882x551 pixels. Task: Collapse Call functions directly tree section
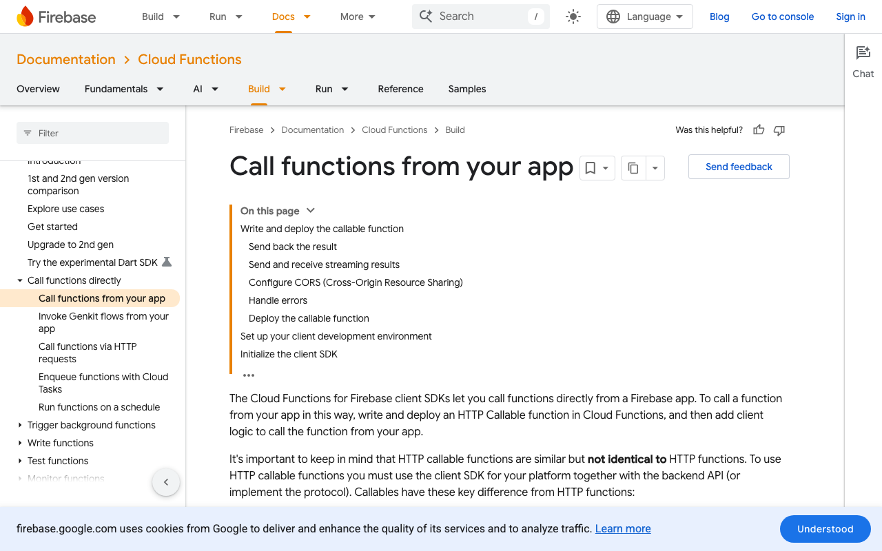(20, 280)
